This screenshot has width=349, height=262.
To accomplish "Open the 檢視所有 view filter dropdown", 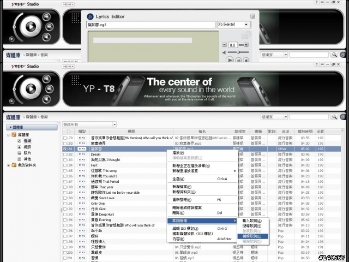I will 115,124.
